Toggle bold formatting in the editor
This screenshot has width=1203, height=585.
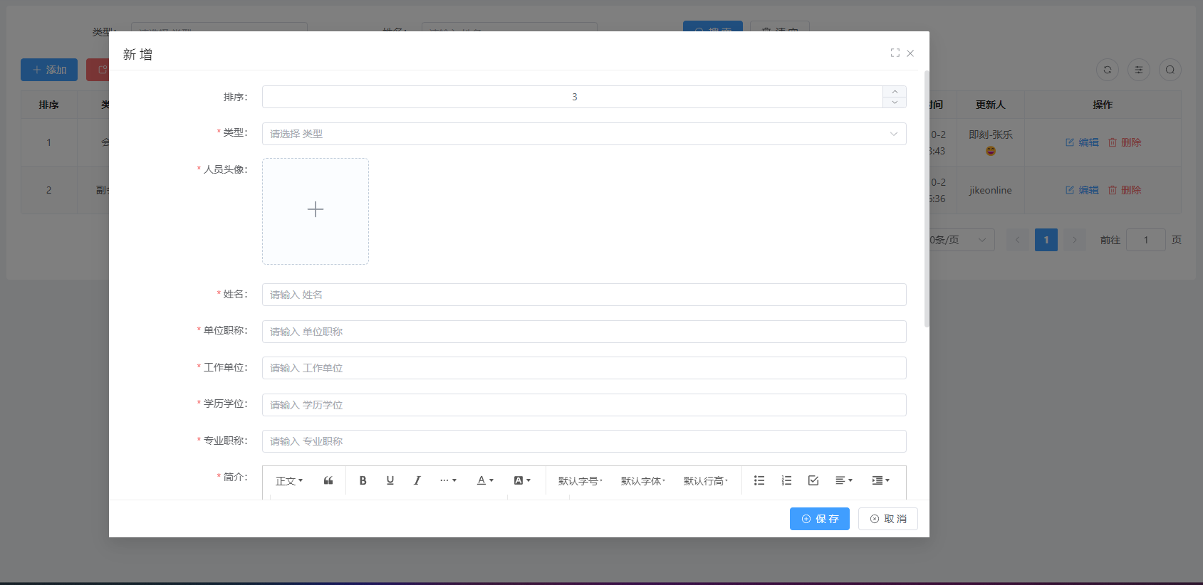coord(363,480)
